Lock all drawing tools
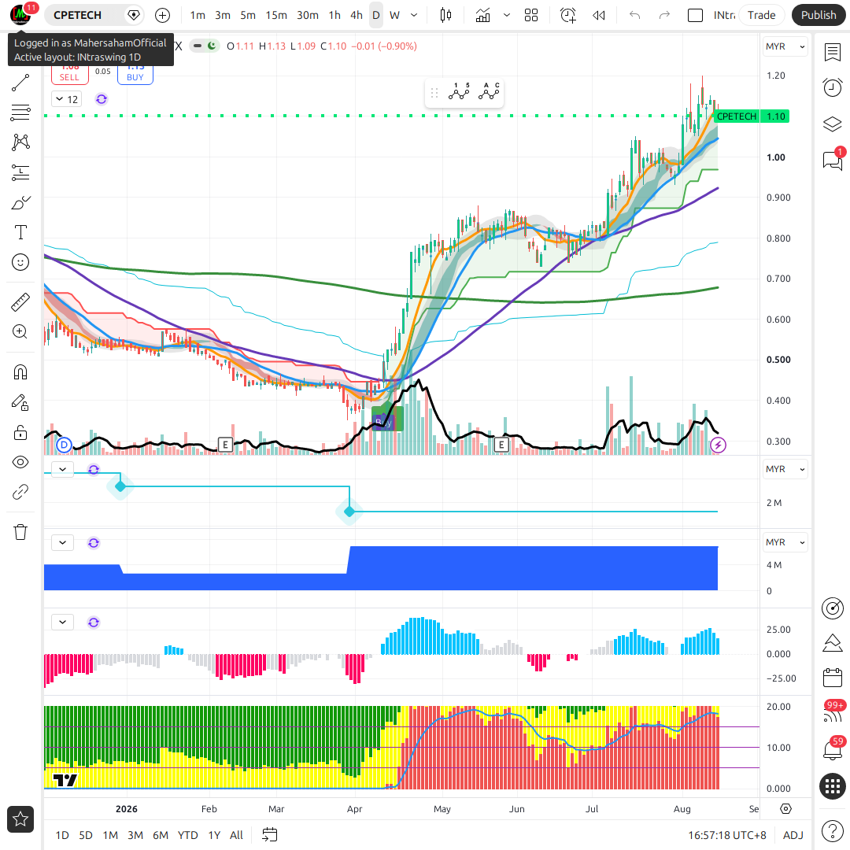Screen dimensions: 850x850 pos(20,433)
